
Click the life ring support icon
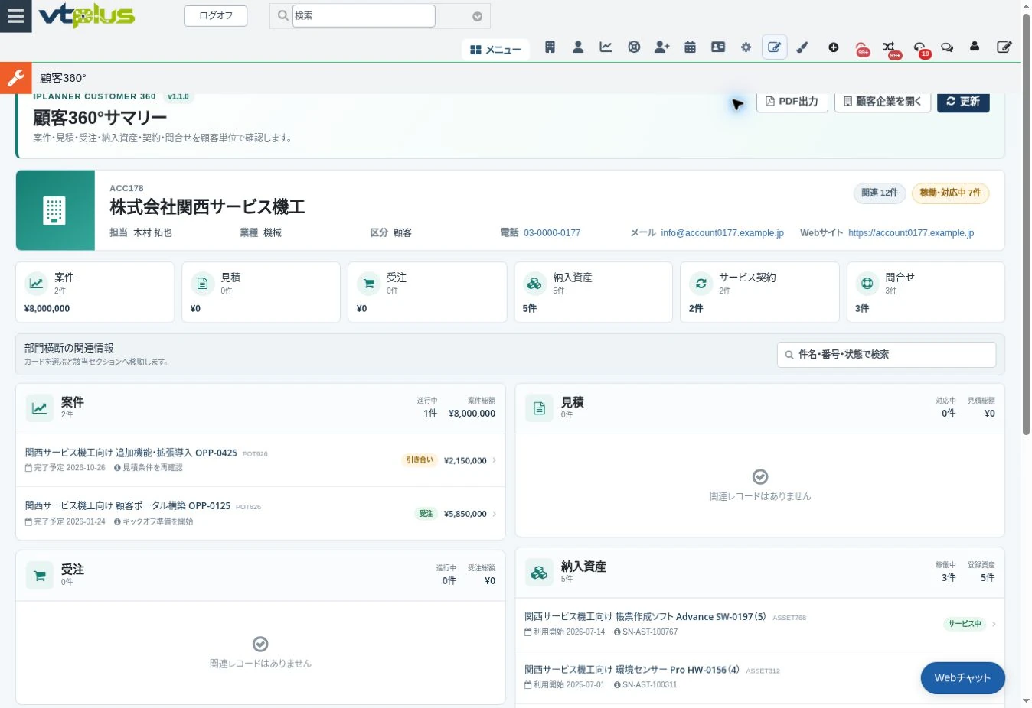634,47
